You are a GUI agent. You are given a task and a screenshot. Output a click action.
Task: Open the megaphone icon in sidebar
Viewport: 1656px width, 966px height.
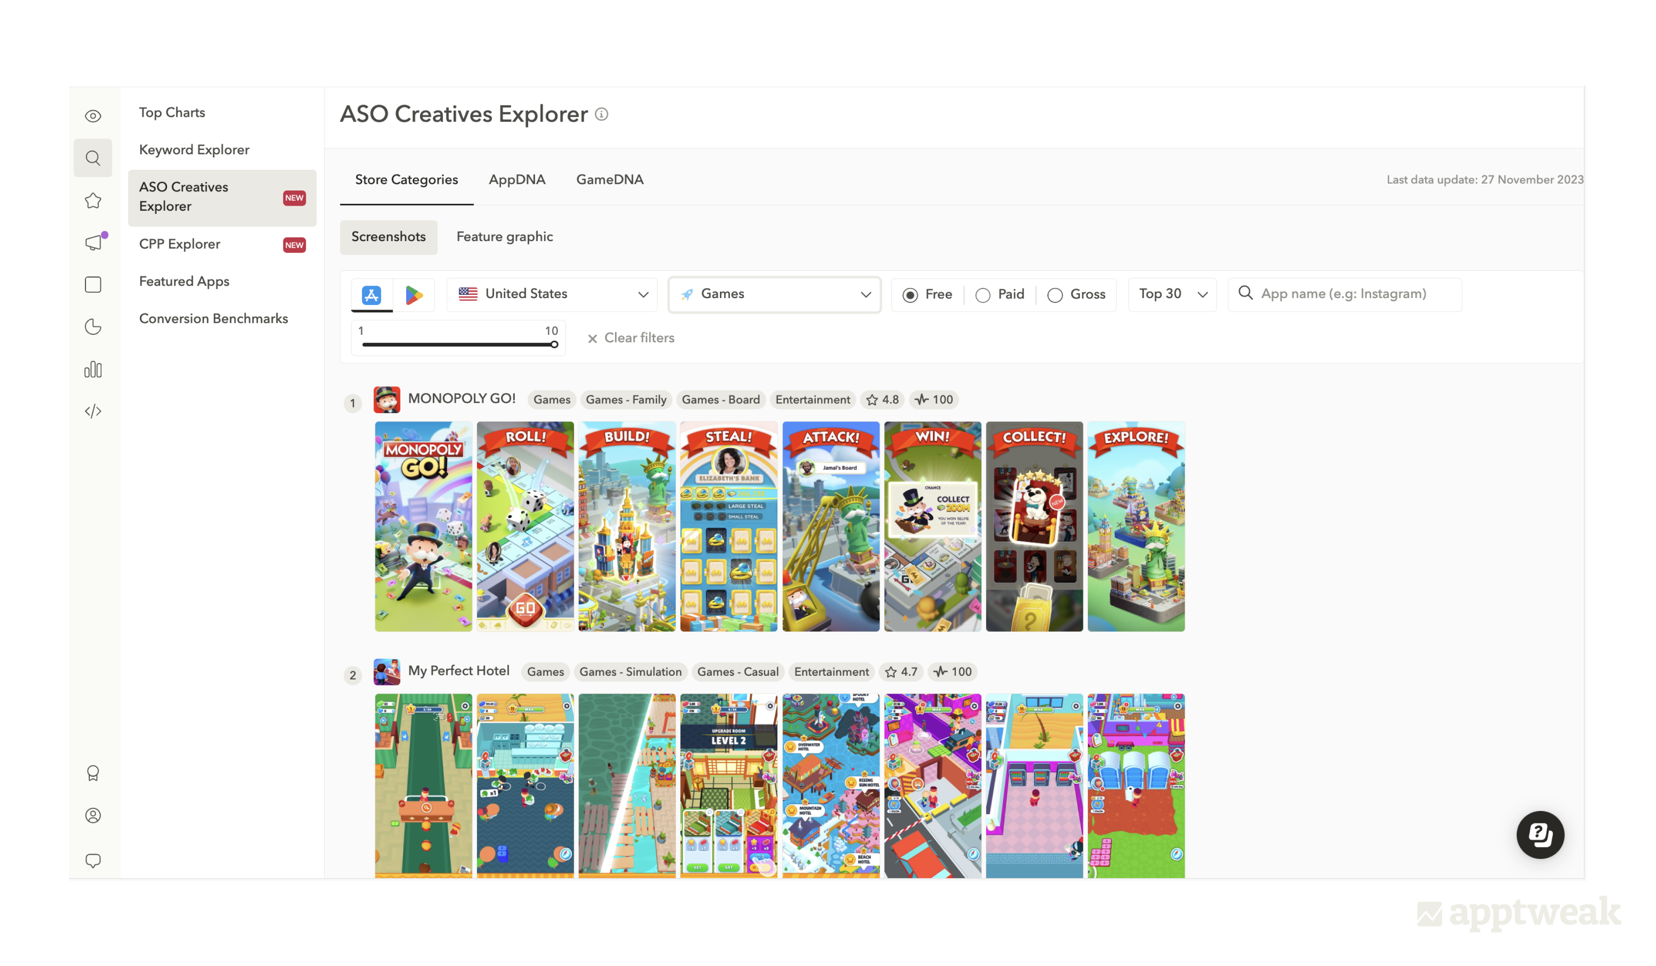pyautogui.click(x=94, y=242)
